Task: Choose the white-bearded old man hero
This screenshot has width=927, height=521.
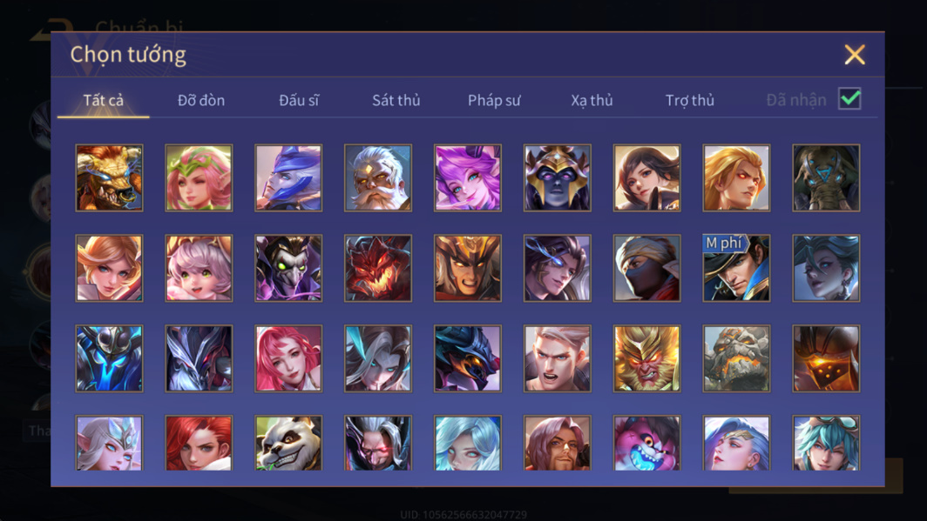Action: pos(378,177)
